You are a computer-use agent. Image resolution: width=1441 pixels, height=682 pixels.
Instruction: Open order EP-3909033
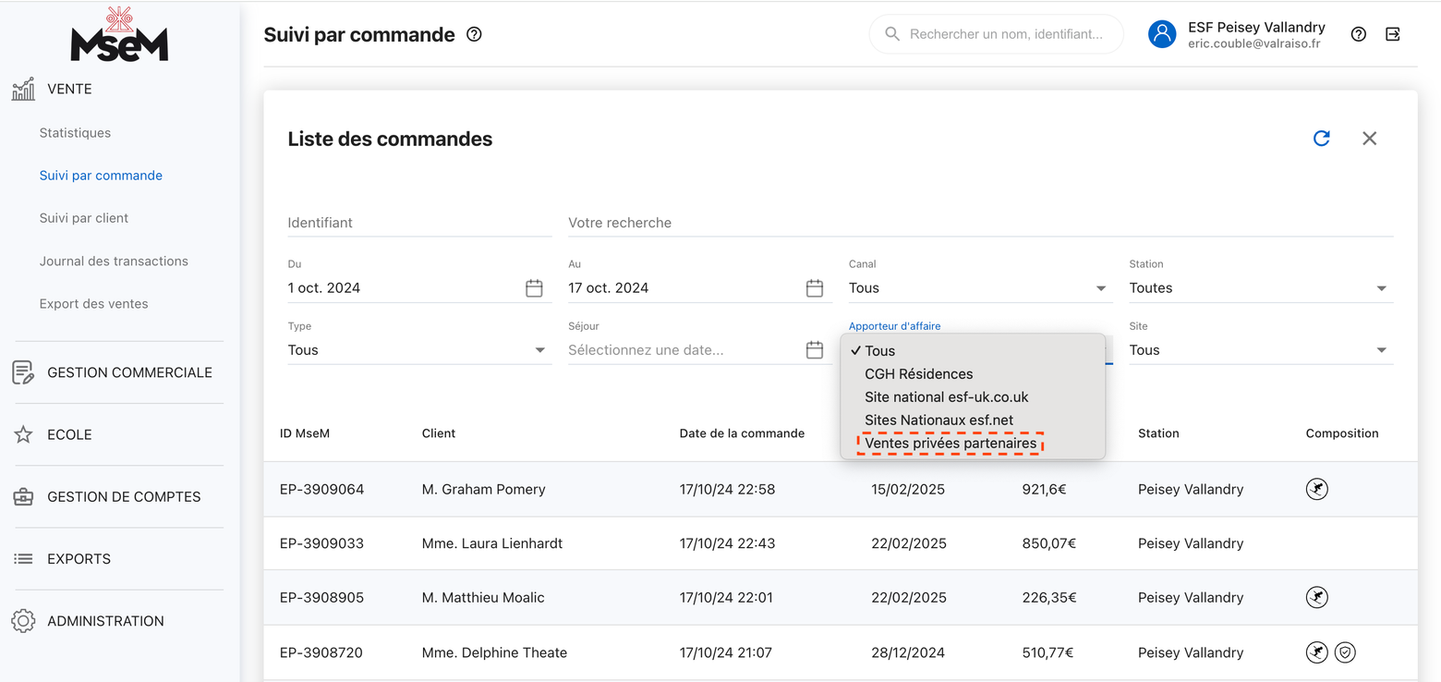(321, 543)
